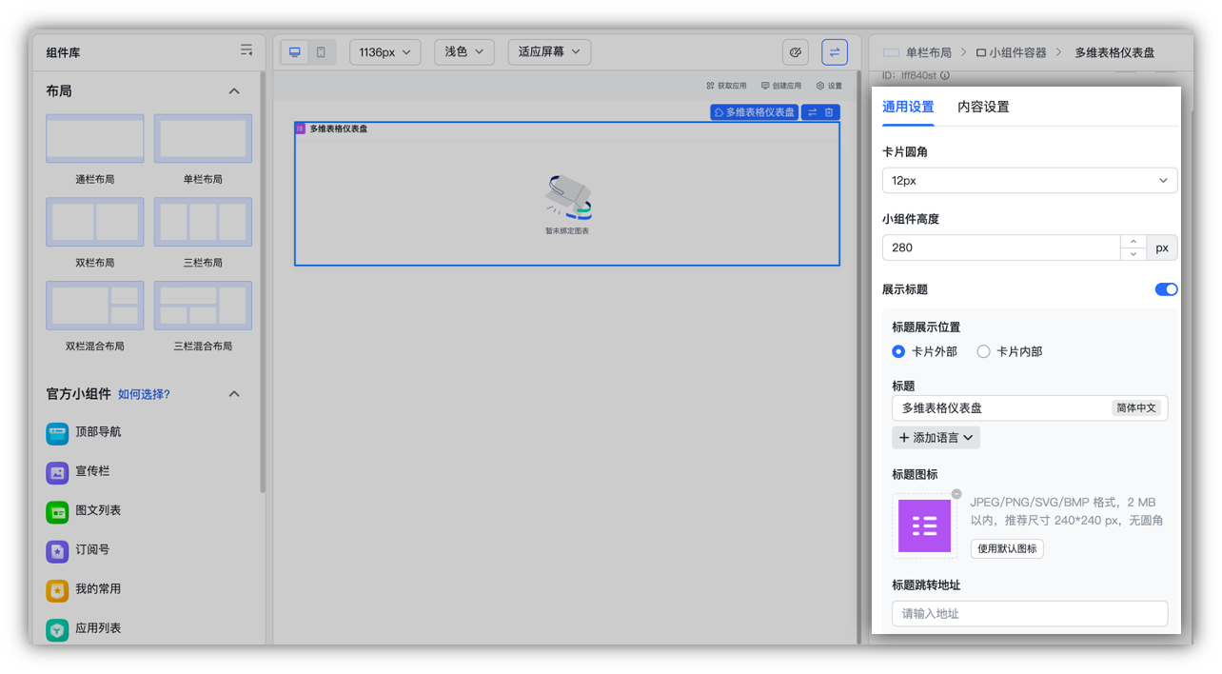This screenshot has height=674, width=1222.
Task: Open the theme palette button
Action: tap(796, 51)
